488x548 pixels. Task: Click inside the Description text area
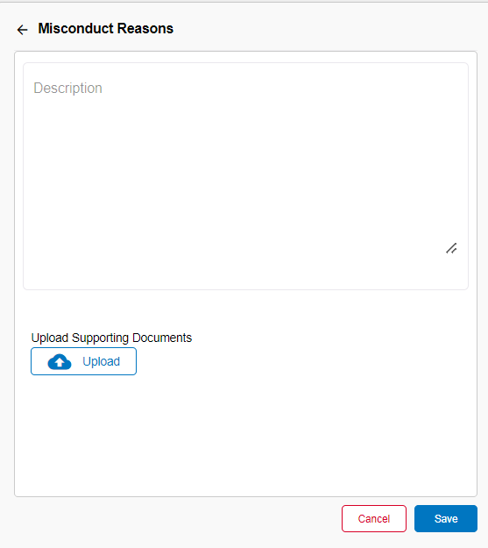pos(245,176)
